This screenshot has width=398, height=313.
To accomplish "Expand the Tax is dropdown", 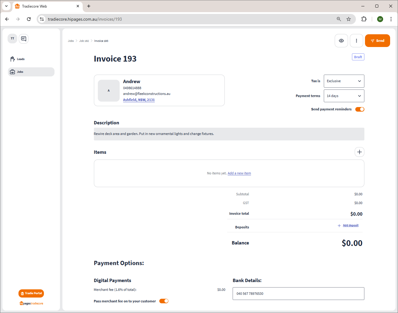I will pos(344,81).
